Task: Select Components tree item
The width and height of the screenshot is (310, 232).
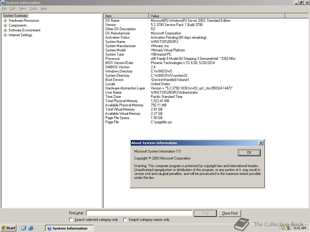Action: pyautogui.click(x=18, y=25)
